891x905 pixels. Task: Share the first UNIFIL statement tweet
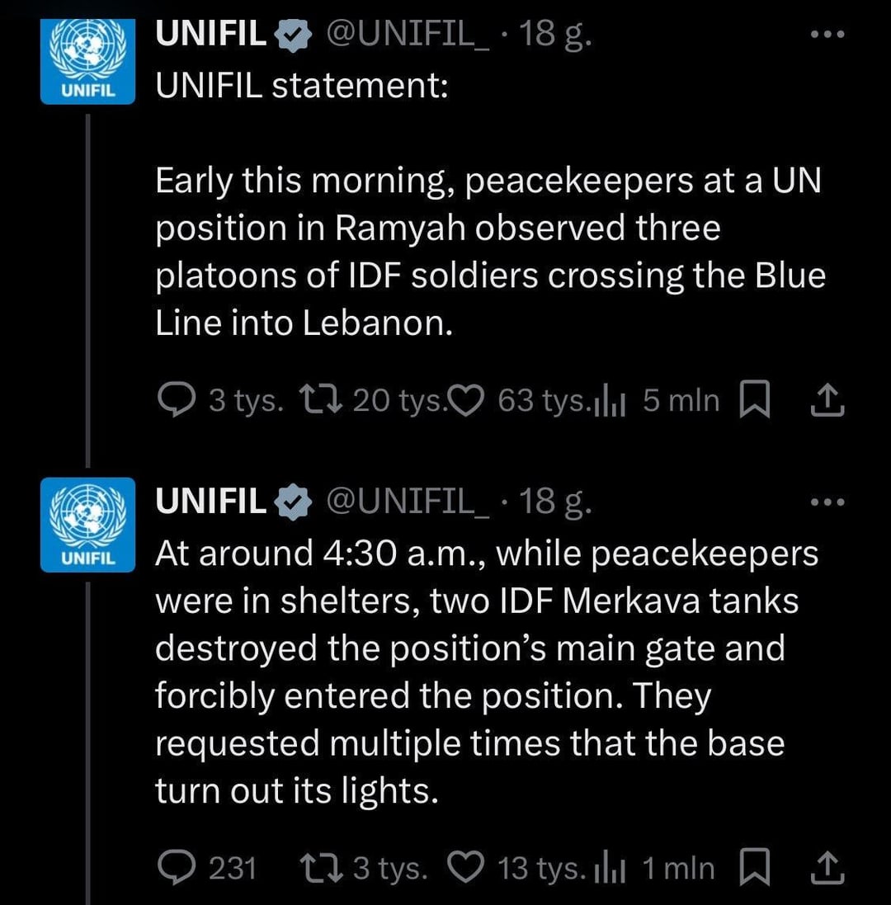827,400
